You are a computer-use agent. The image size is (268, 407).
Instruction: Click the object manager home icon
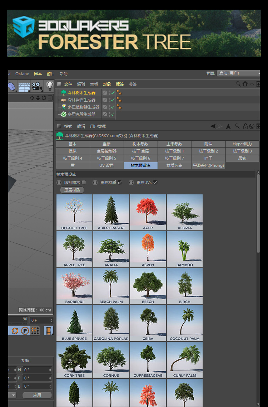click(x=245, y=84)
